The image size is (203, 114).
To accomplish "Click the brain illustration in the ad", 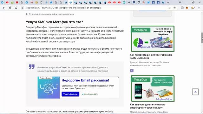I will [49, 87].
